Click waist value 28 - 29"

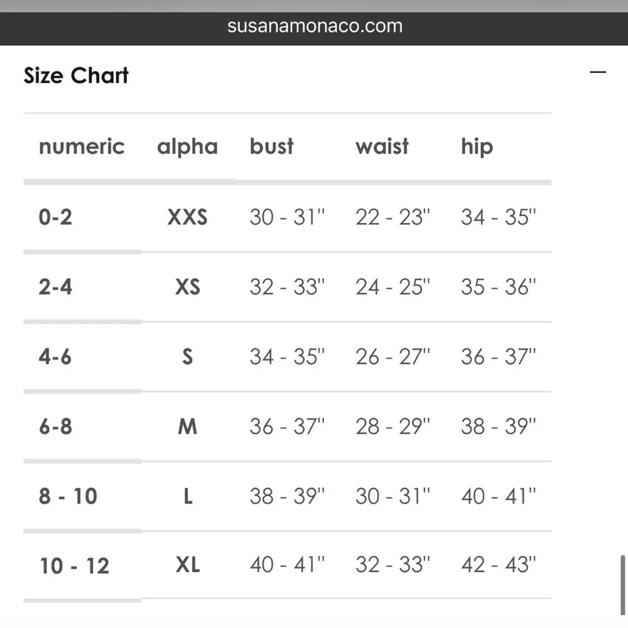pyautogui.click(x=392, y=427)
